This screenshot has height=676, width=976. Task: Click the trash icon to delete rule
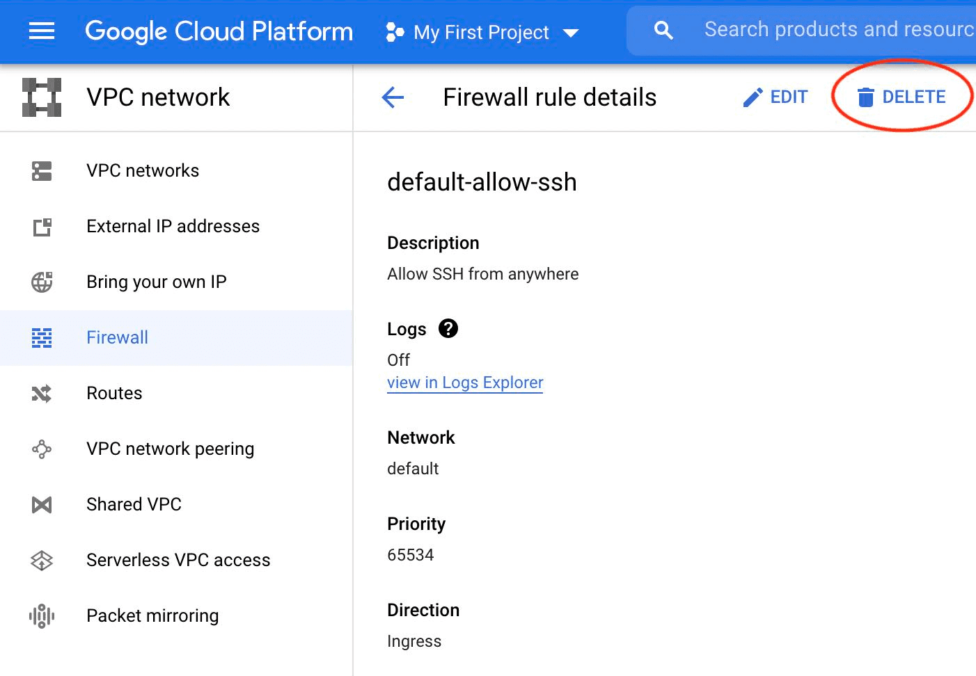coord(866,97)
